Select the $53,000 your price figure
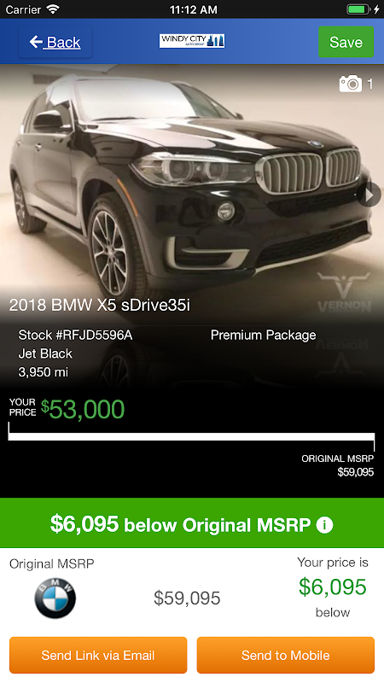Image resolution: width=384 pixels, height=683 pixels. (83, 409)
